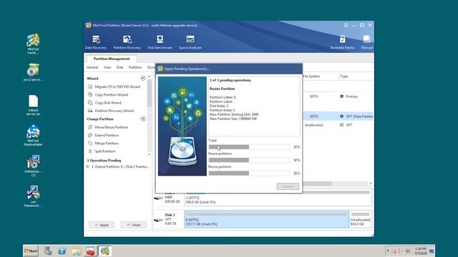
Task: Click the "1 Operations Pending" heading
Action: tap(104, 160)
